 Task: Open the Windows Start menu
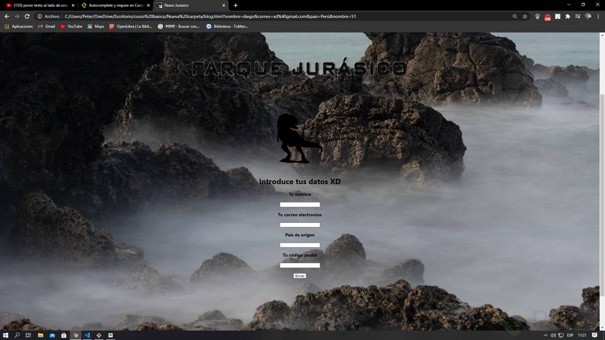tap(6, 335)
